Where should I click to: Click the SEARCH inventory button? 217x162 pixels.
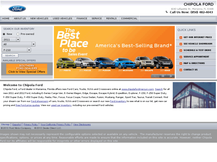(x=10, y=56)
